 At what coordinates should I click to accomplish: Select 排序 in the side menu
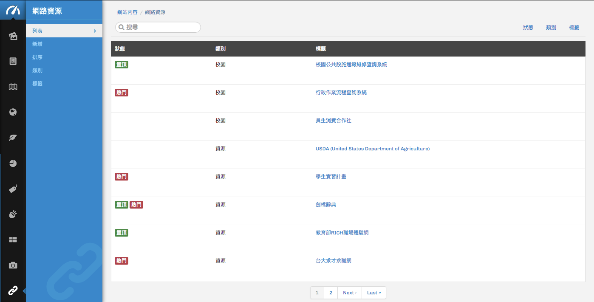tap(37, 57)
